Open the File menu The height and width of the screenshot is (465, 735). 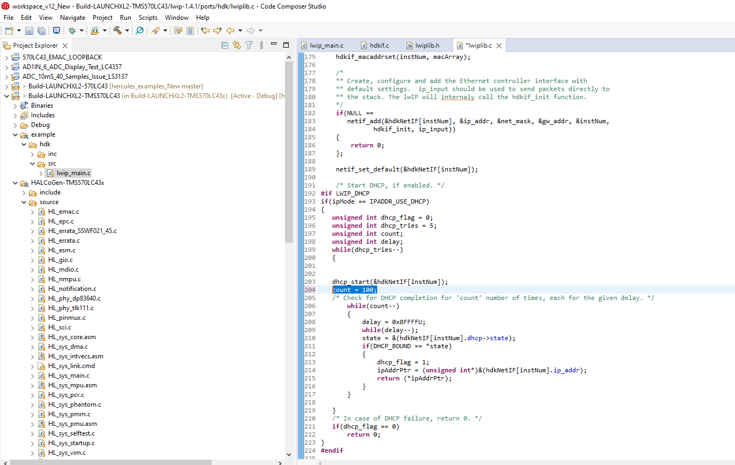point(9,18)
